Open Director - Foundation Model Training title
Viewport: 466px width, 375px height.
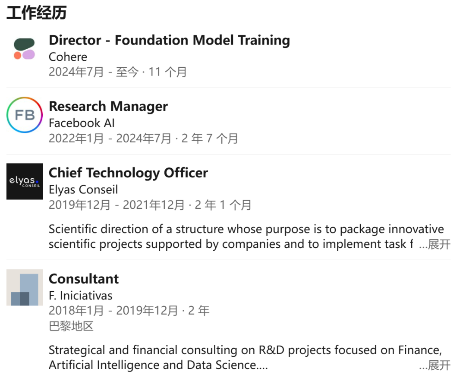(170, 41)
